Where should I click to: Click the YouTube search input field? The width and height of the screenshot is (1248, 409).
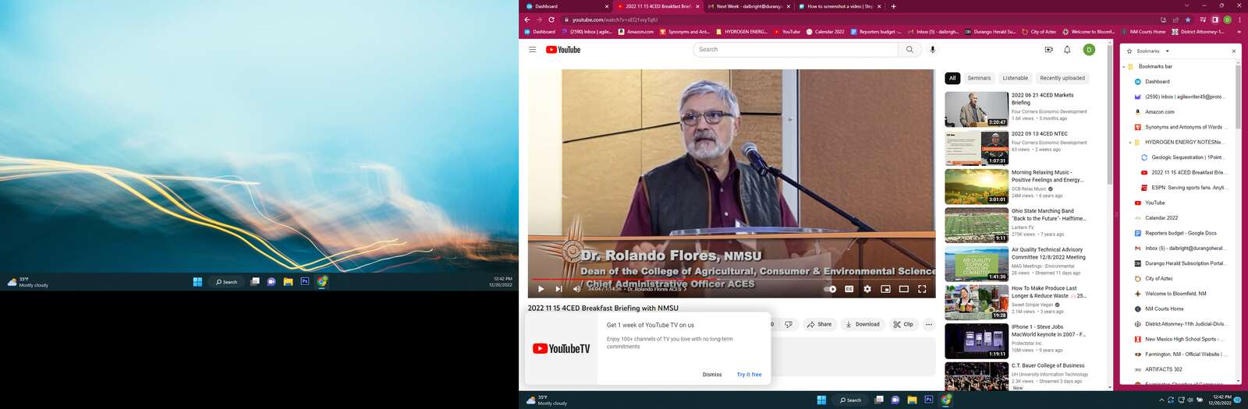[x=796, y=50]
